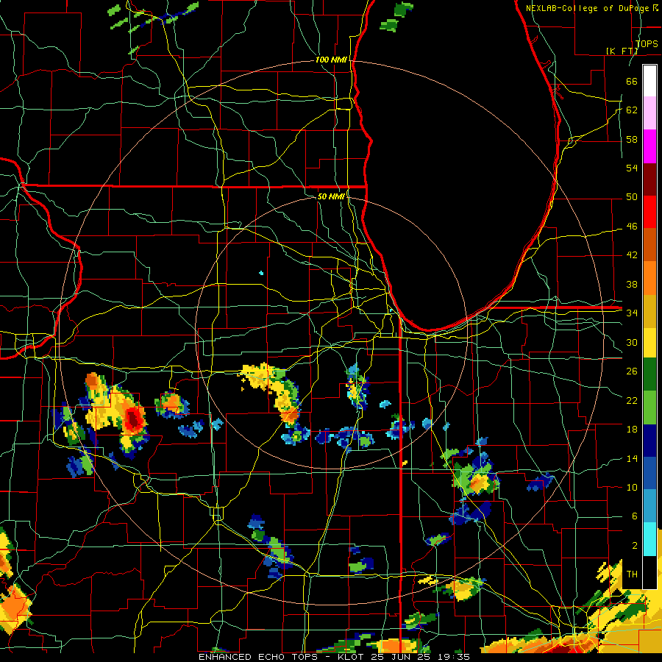Select the bright red legend swatch
Viewport: 662px width, 662px height.
[649, 212]
